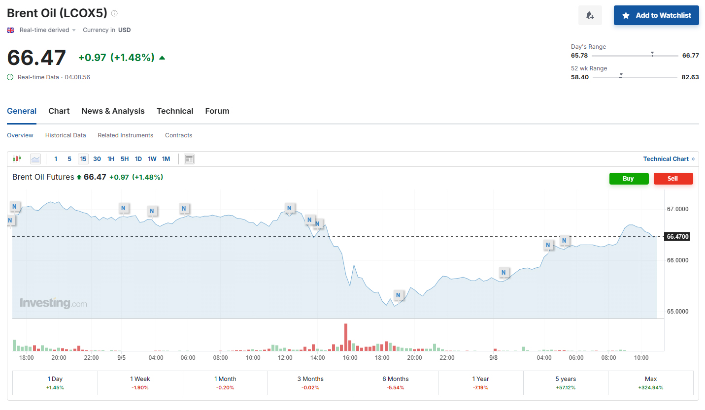Click the star icon in Add to Watchlist

coord(626,15)
